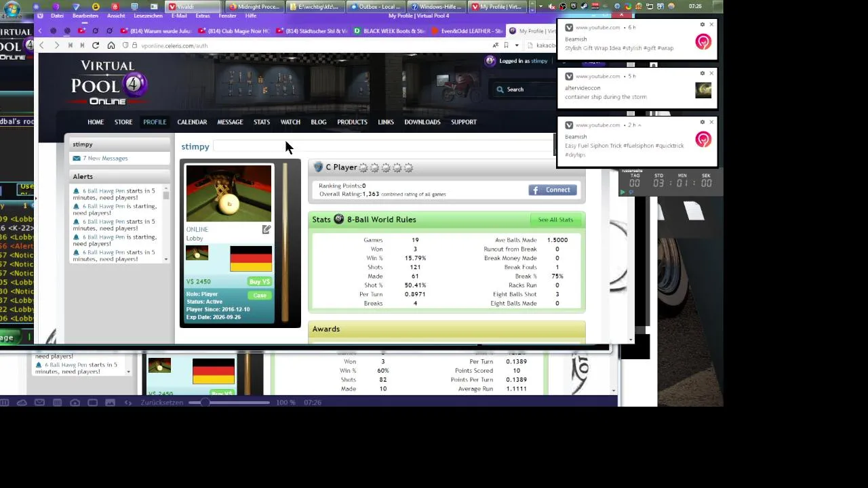Click the shield badge icon beside C Player

click(318, 167)
